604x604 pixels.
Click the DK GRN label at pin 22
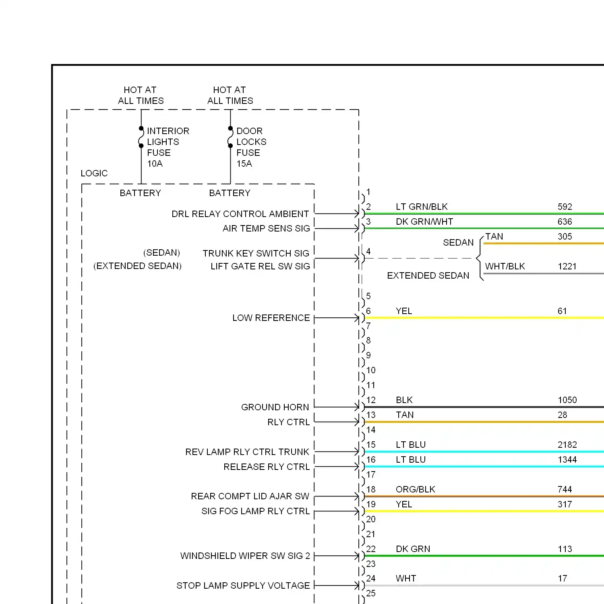point(413,549)
